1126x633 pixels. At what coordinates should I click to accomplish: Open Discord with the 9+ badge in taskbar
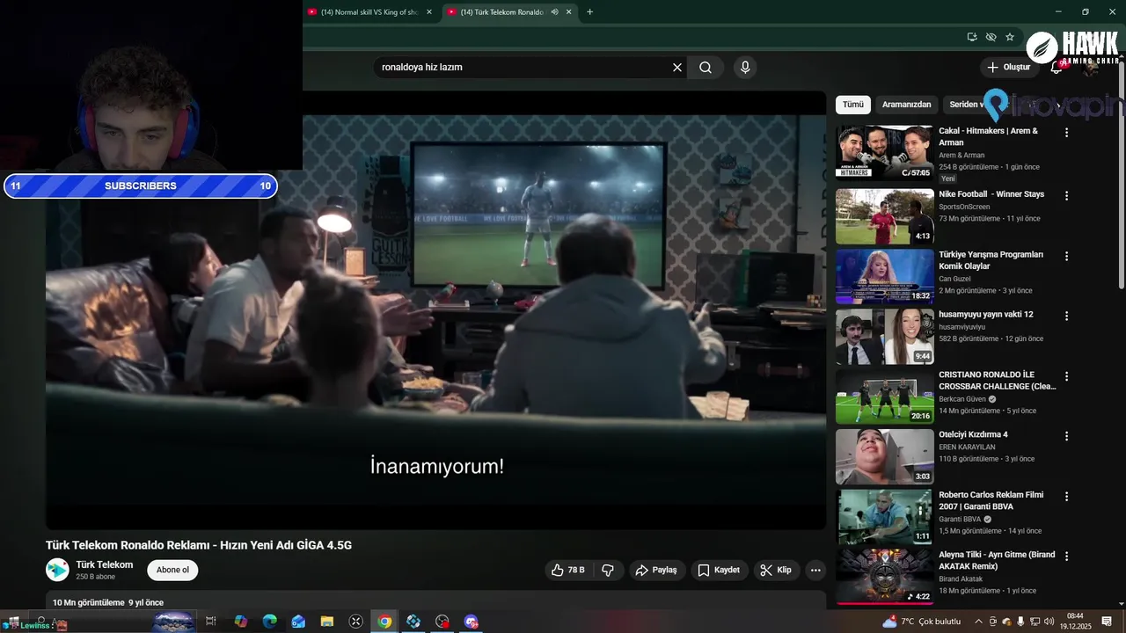[x=472, y=622]
